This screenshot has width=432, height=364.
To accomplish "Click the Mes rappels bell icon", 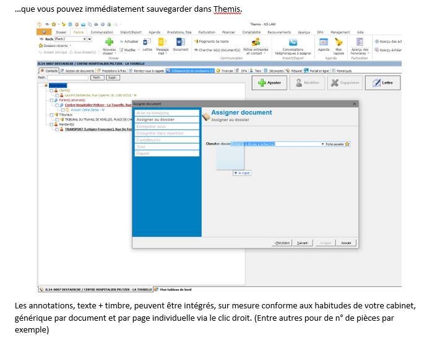I will [339, 42].
